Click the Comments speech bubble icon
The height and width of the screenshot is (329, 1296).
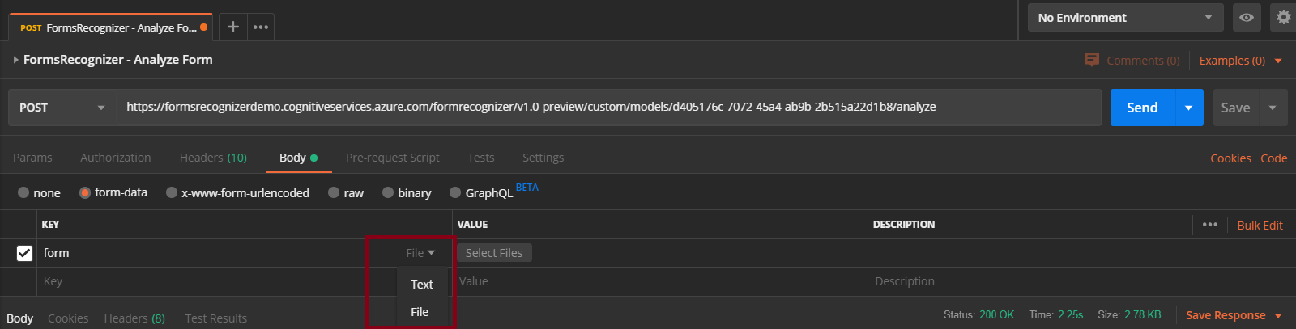tap(1092, 60)
